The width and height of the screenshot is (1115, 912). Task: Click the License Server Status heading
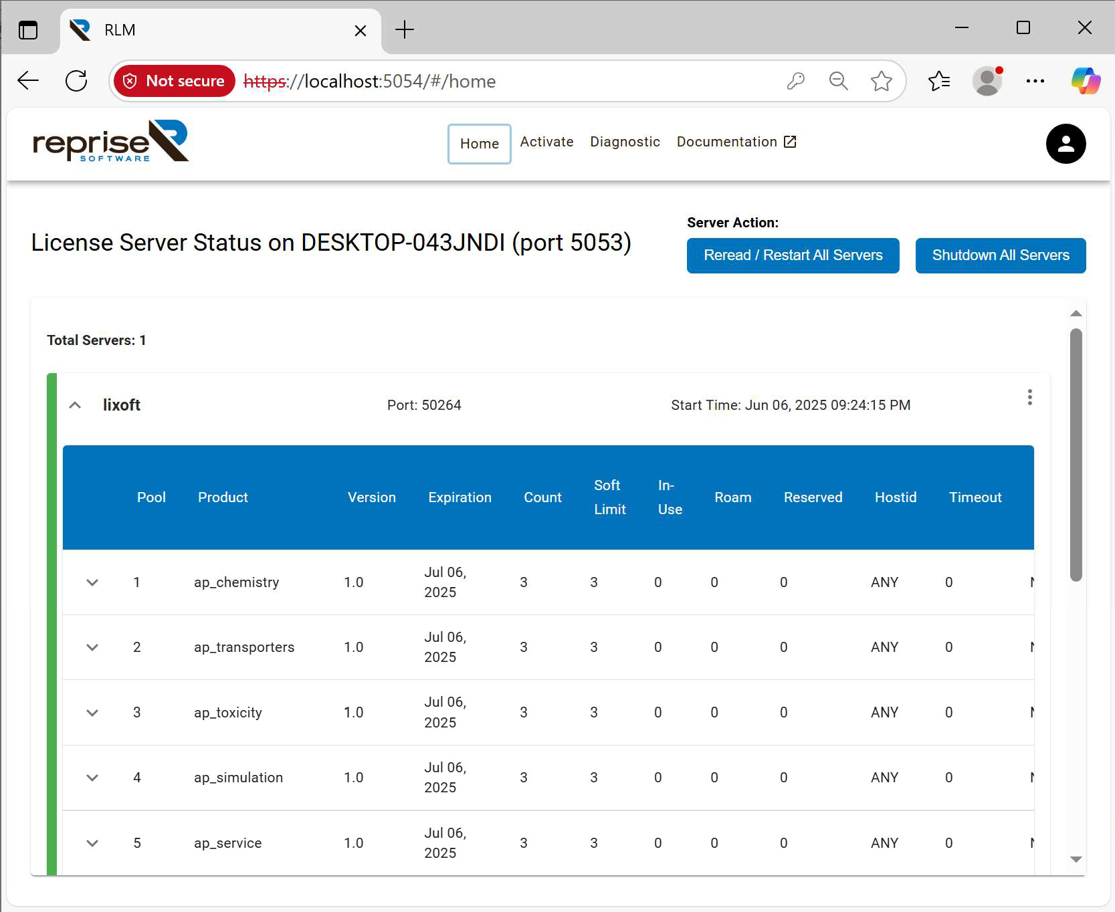click(x=331, y=243)
